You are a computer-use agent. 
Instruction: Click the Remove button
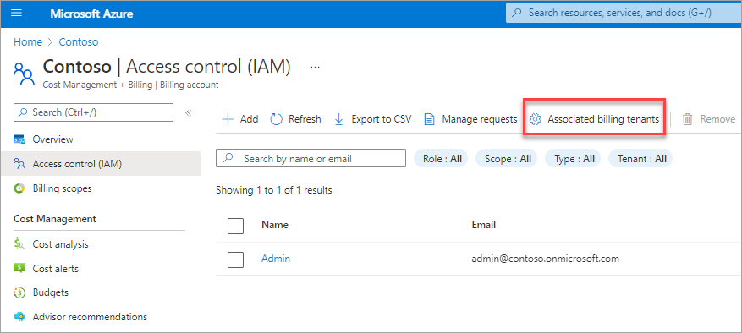[709, 119]
